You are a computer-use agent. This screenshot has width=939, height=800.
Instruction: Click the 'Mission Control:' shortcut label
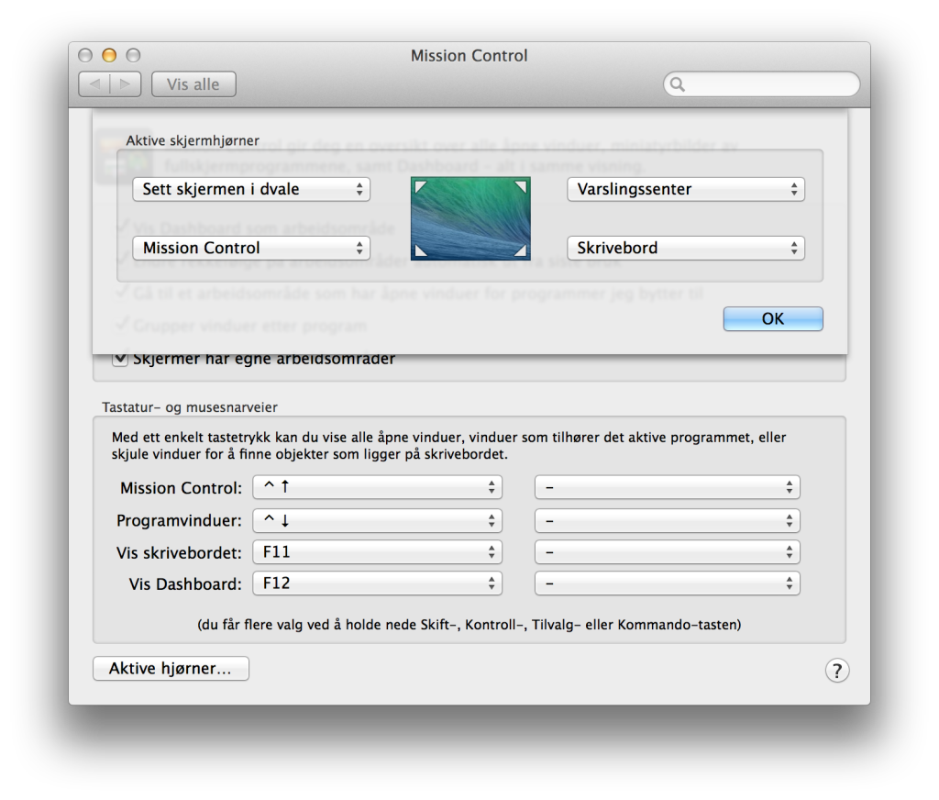click(x=181, y=488)
